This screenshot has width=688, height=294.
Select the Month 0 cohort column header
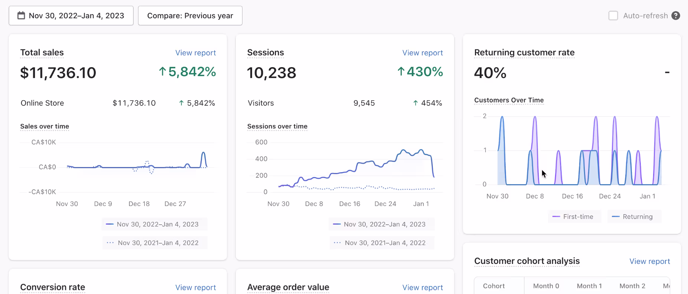point(546,286)
